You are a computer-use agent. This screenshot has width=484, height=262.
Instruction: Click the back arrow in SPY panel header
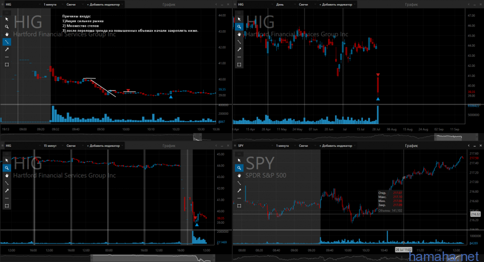click(468, 146)
